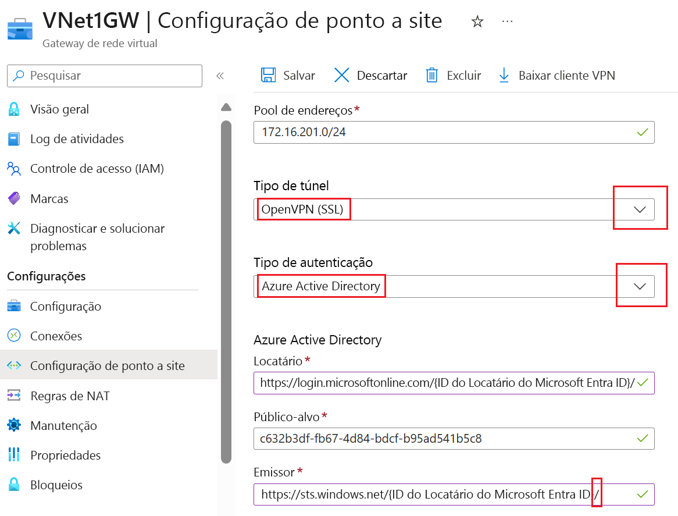Screen dimensions: 678x516
Task: Click the Descartar button
Action: pos(370,75)
